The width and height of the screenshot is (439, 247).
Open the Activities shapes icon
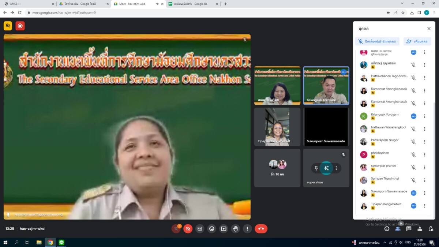coord(420,229)
